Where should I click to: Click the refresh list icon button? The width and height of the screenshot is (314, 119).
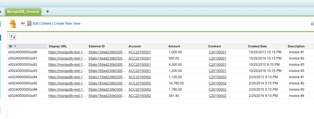[13, 37]
